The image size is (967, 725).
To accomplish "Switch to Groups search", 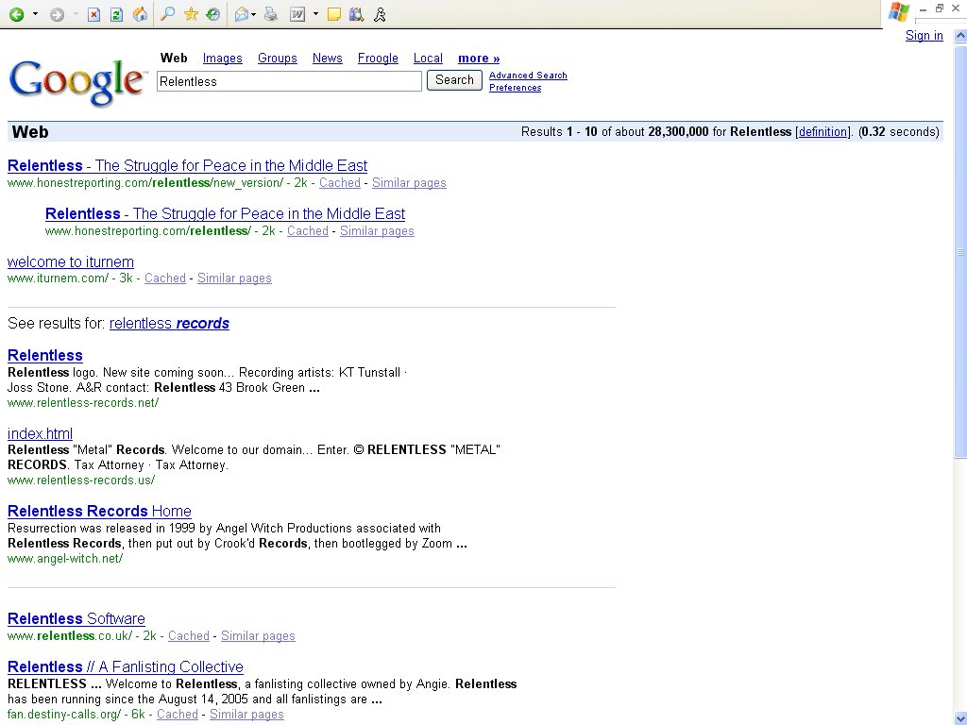I will [278, 58].
